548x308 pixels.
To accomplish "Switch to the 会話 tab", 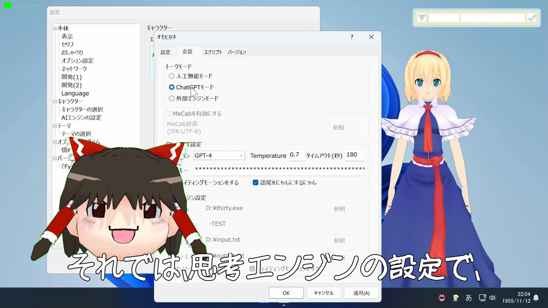I will (x=187, y=51).
